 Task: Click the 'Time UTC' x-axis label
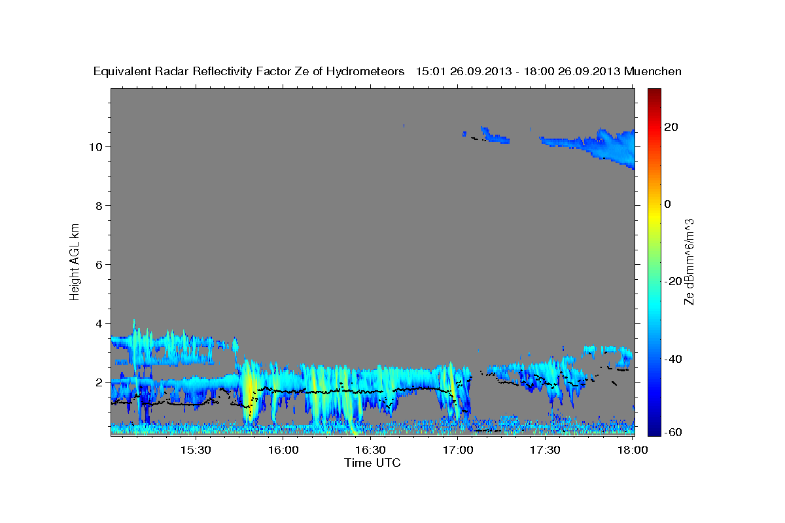[372, 463]
